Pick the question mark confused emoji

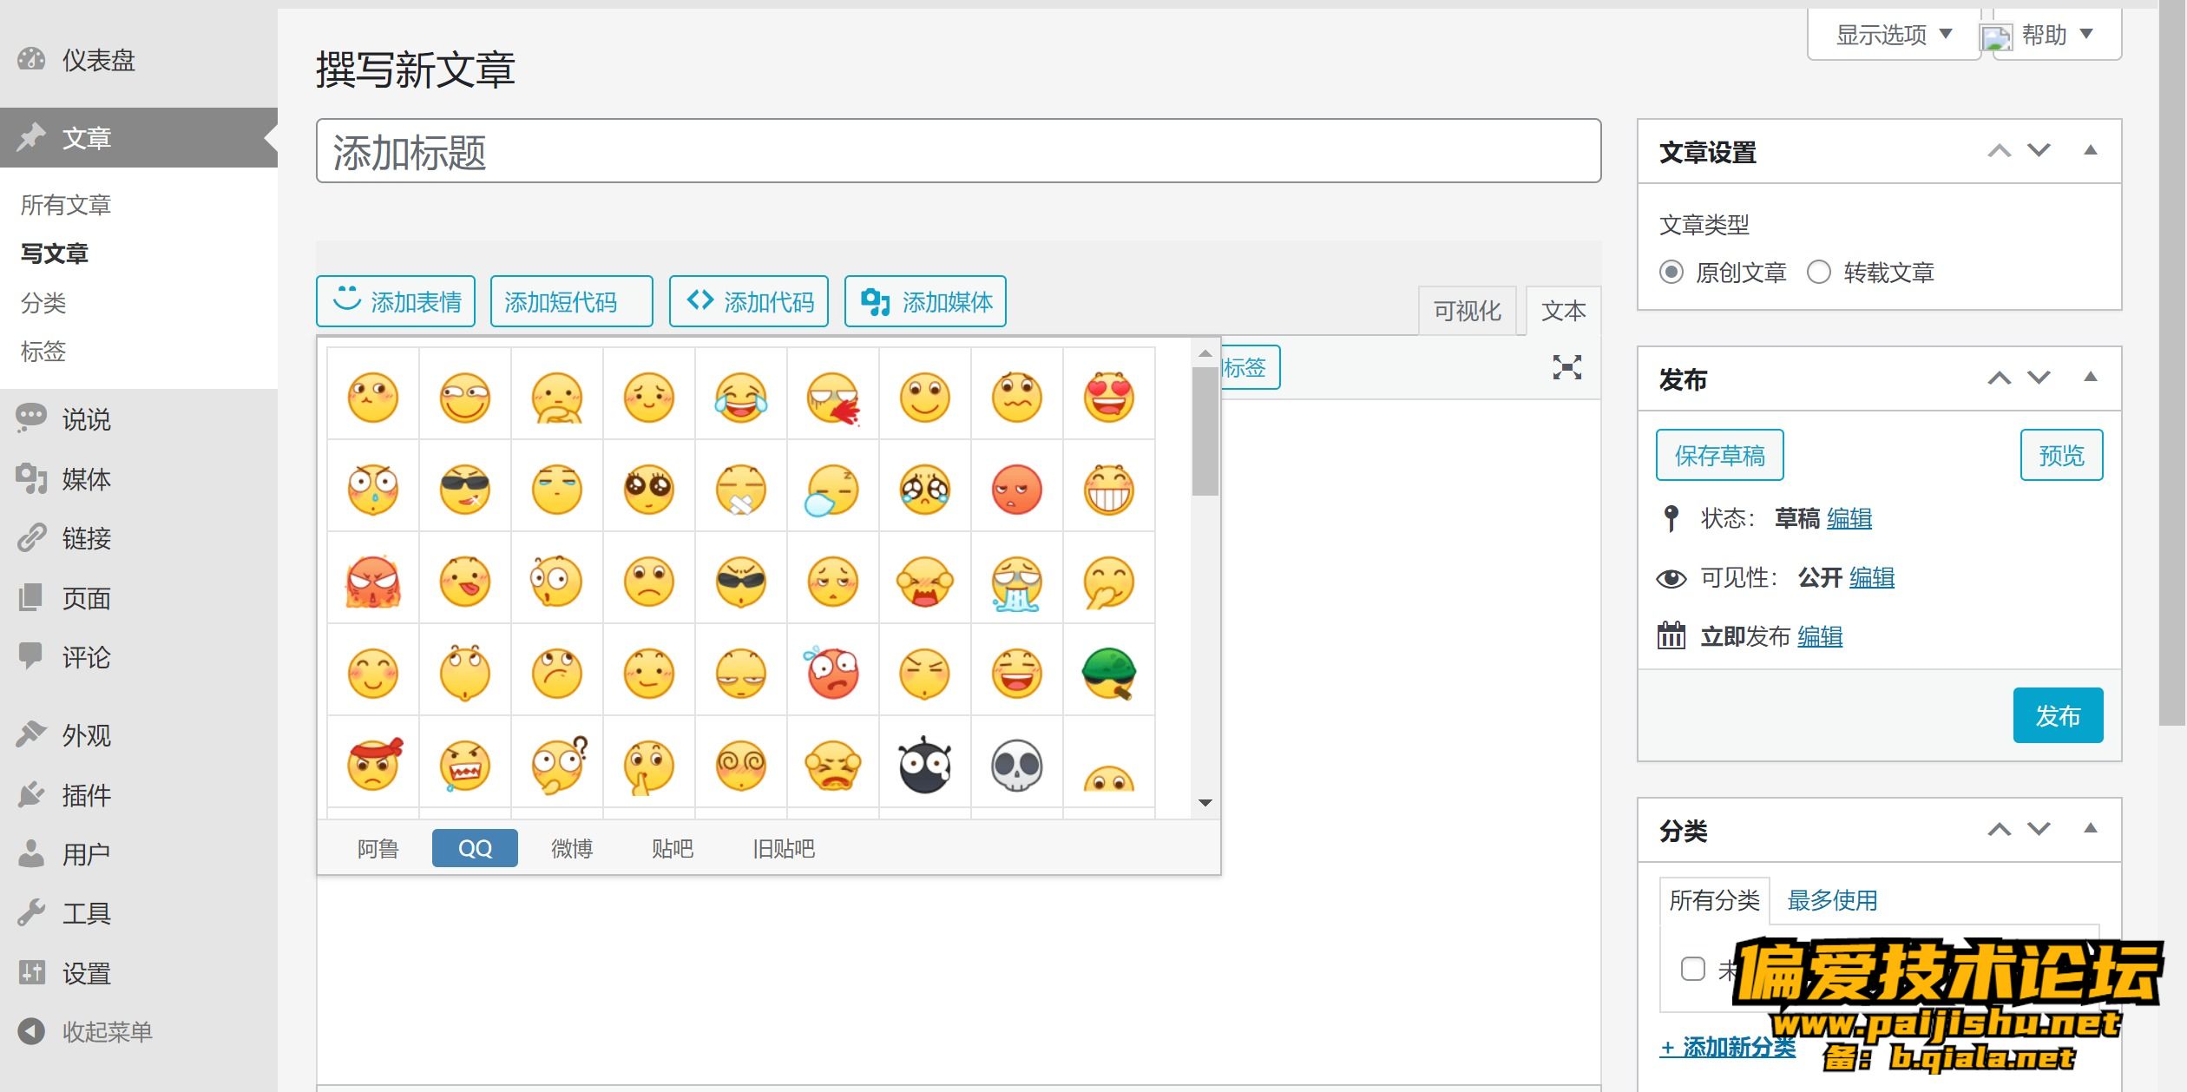coord(558,764)
